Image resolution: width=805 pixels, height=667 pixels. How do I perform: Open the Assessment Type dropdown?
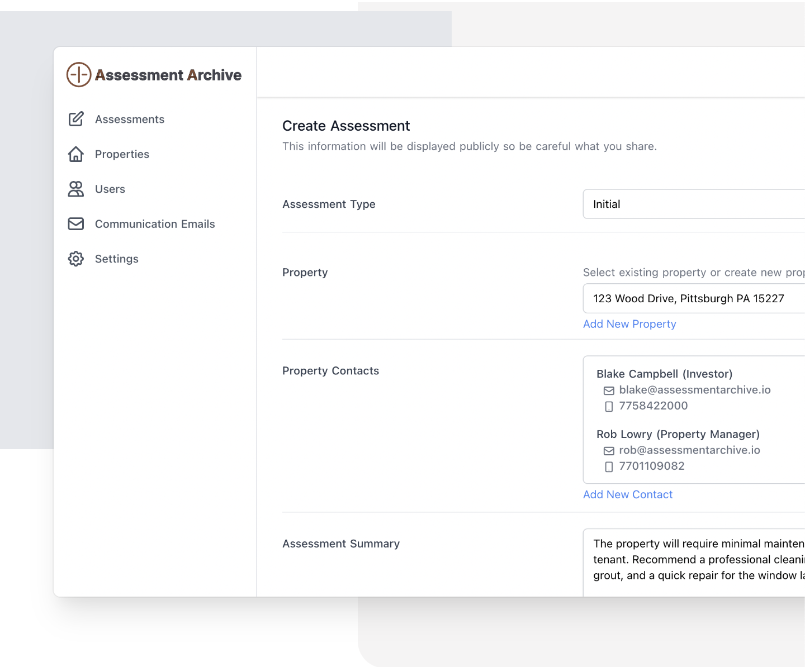click(x=693, y=204)
